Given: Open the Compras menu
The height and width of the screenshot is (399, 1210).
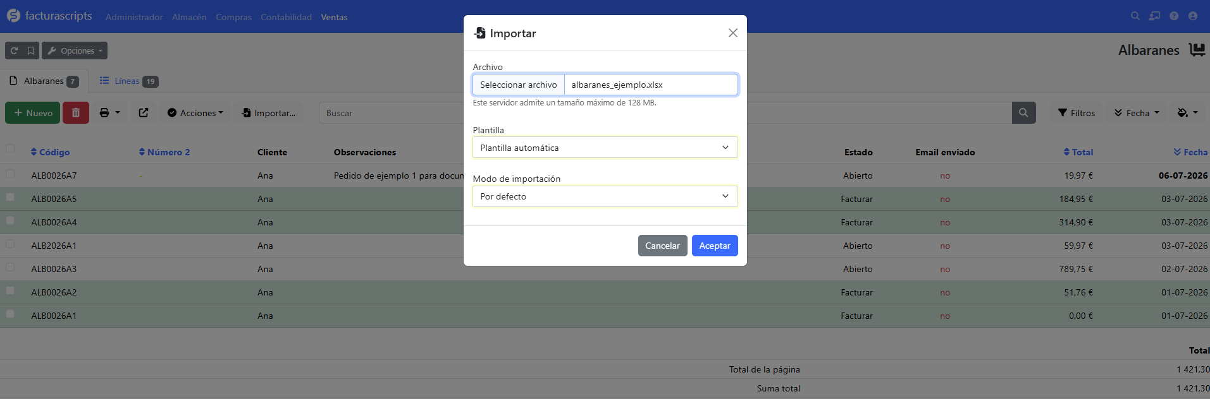Looking at the screenshot, I should pos(233,17).
